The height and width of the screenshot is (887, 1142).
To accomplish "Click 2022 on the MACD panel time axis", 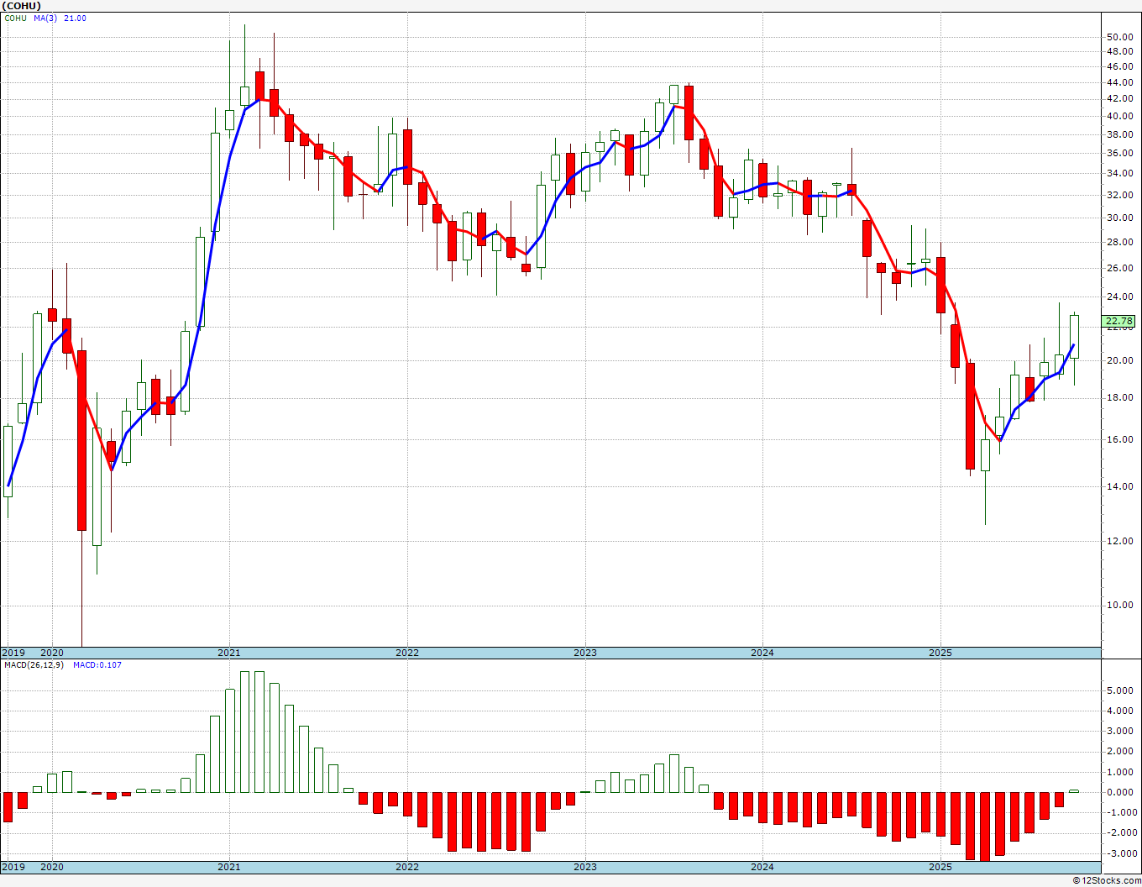I will [407, 867].
